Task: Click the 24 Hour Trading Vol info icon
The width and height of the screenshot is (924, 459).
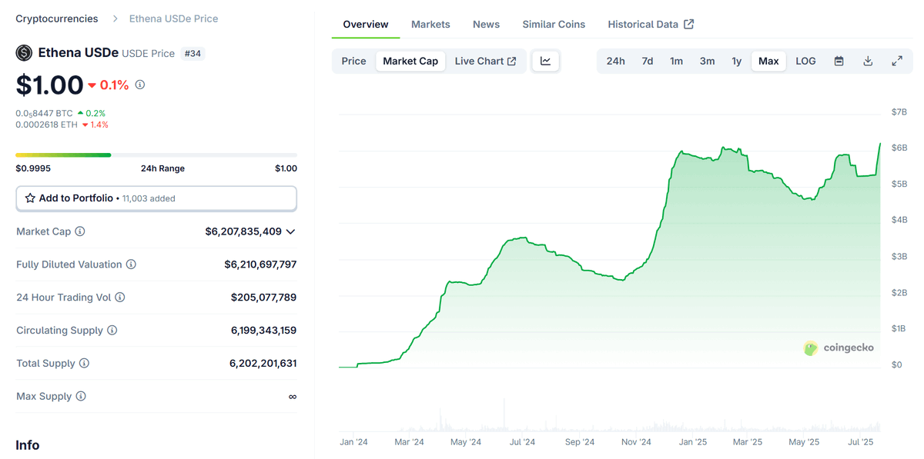Action: pos(120,298)
